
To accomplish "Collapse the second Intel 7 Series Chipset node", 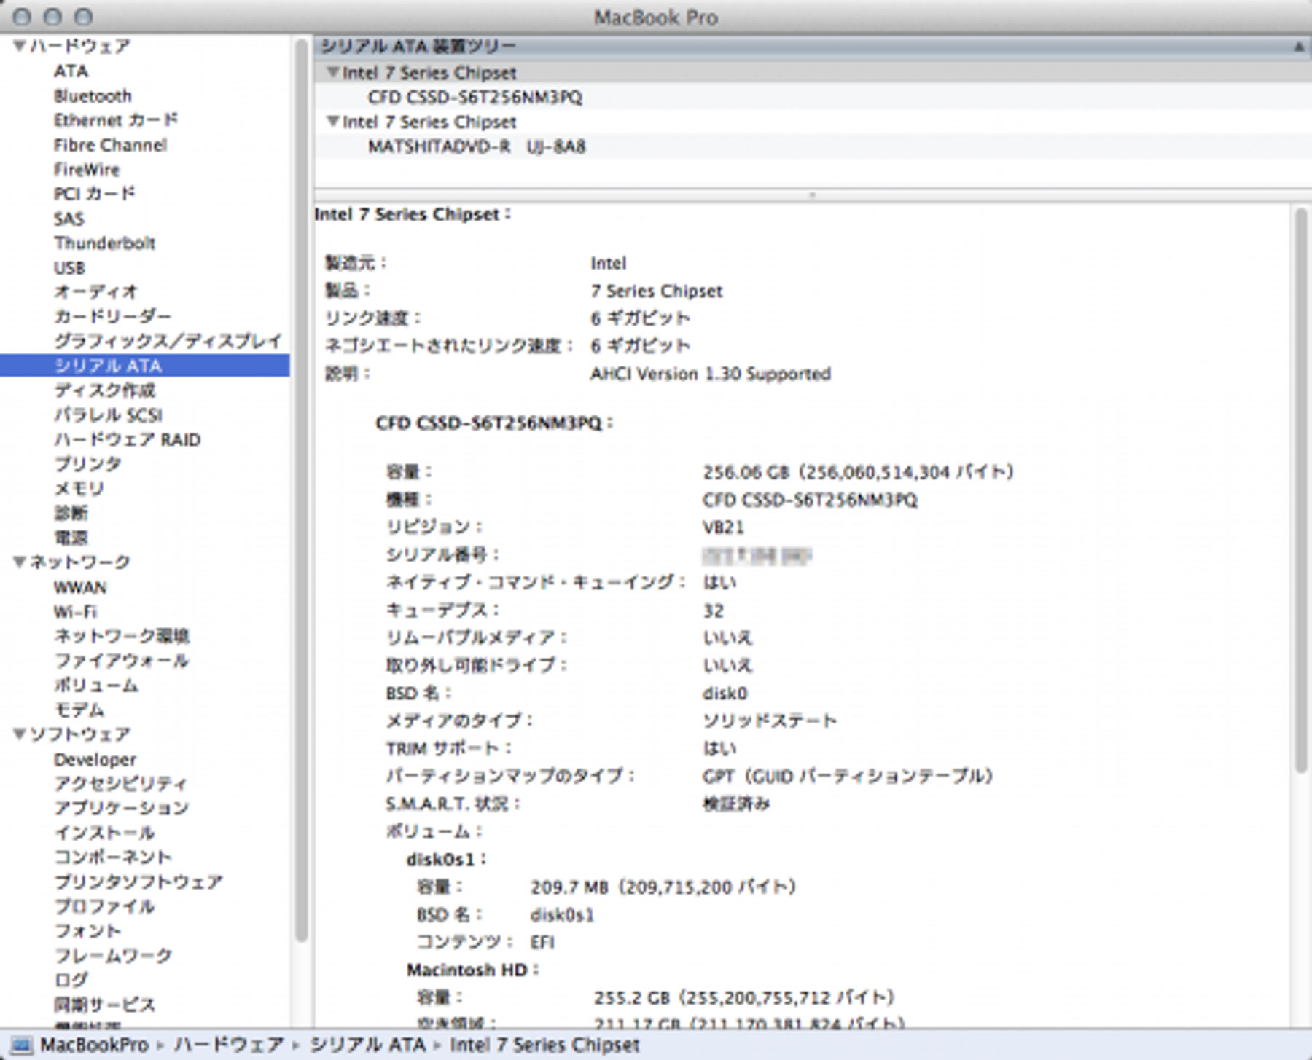I will (332, 122).
